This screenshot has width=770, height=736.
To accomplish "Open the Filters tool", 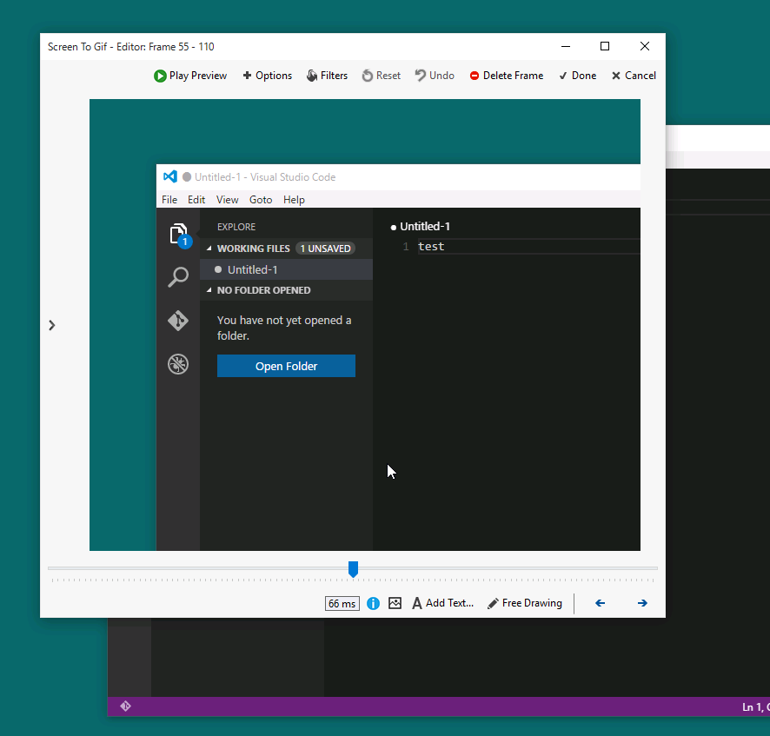I will [327, 76].
